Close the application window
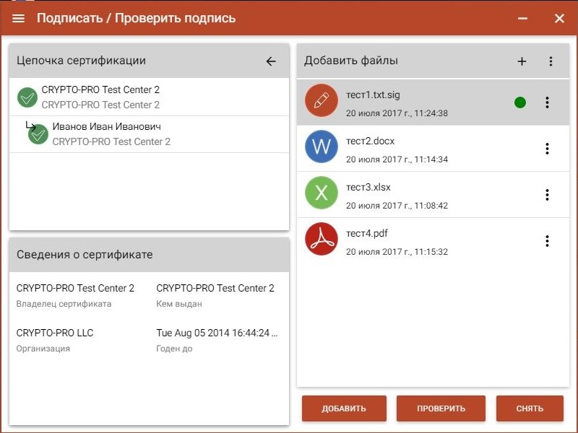Viewport: 578px width, 433px height. [559, 19]
